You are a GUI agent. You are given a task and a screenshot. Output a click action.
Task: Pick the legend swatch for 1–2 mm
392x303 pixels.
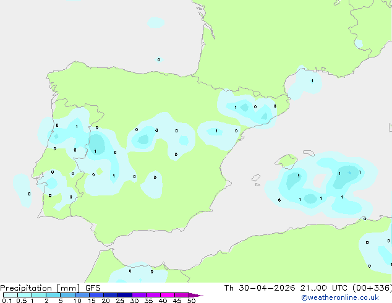coord(39,295)
